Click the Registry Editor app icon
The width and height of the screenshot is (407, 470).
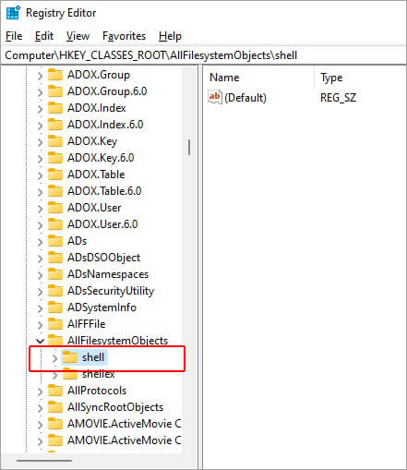point(13,13)
